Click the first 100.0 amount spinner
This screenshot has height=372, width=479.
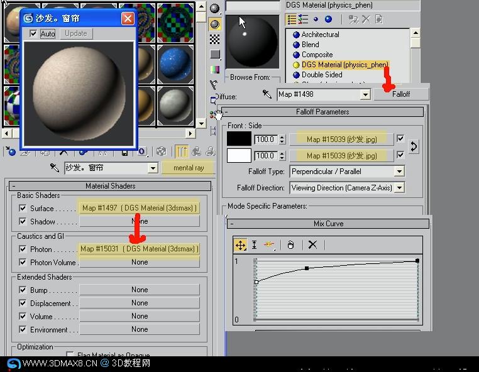pyautogui.click(x=282, y=139)
